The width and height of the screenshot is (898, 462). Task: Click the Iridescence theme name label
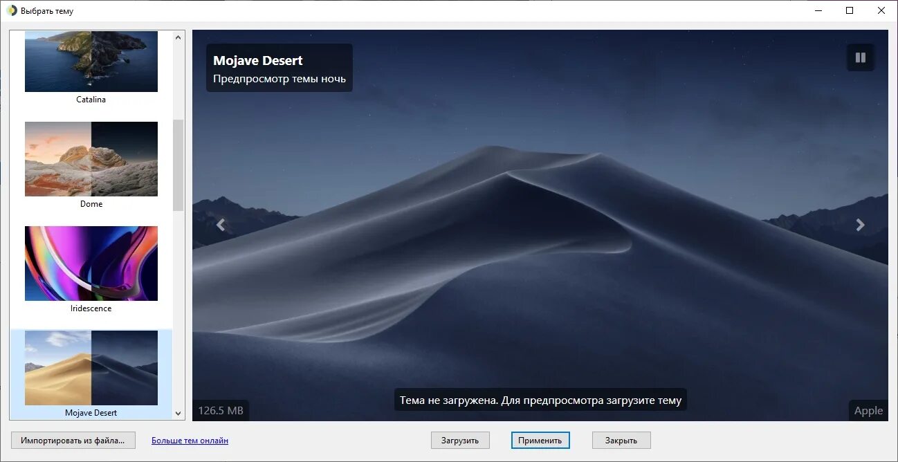tap(91, 308)
